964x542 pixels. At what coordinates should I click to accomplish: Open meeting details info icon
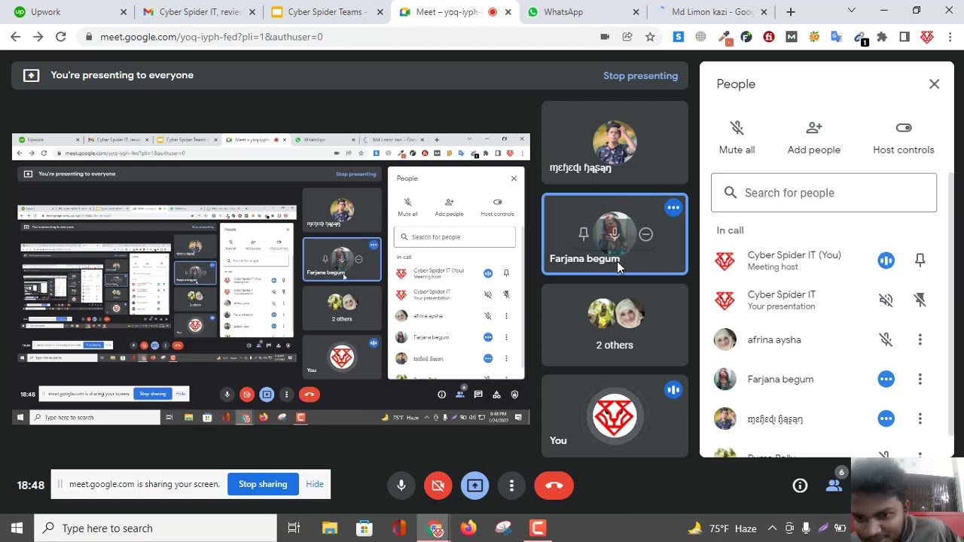tap(800, 486)
